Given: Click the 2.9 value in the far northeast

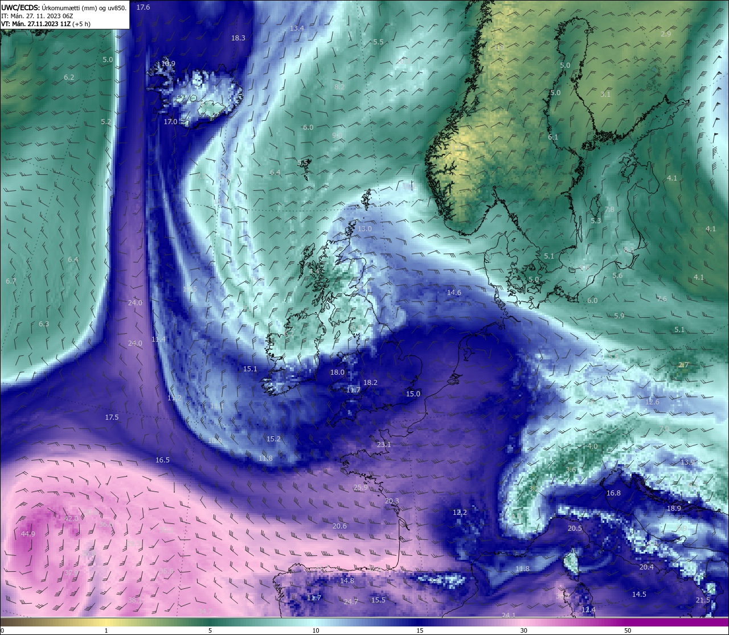Looking at the screenshot, I should pos(666,34).
